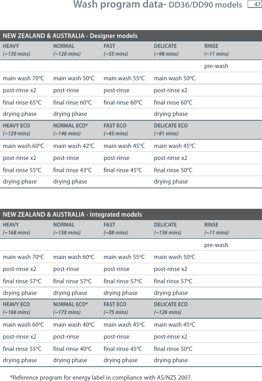Click the energy label reference footnote
The height and width of the screenshot is (381, 262).
(x=101, y=377)
